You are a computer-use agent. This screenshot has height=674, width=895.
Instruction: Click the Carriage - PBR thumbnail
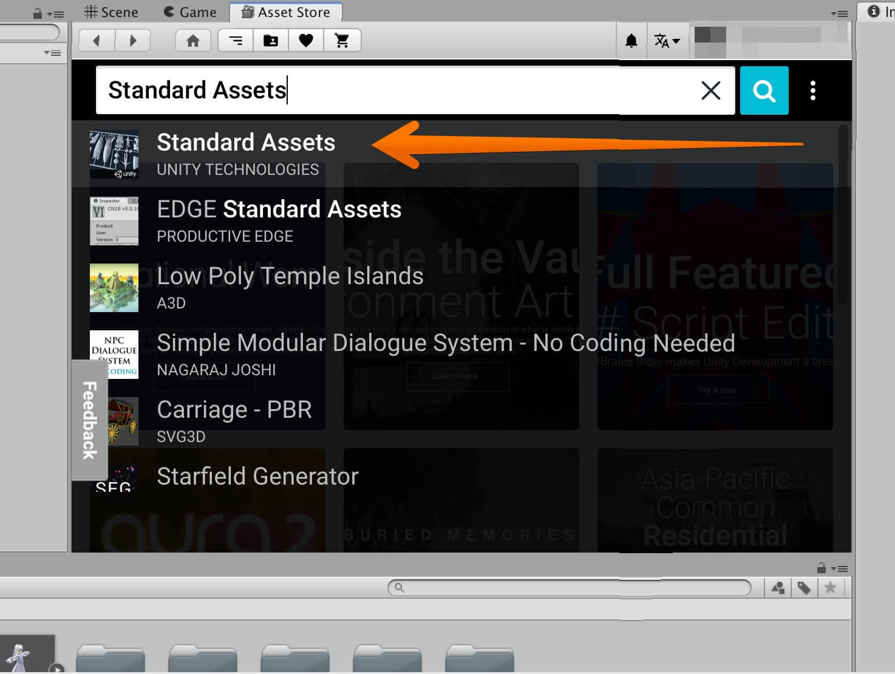[123, 421]
